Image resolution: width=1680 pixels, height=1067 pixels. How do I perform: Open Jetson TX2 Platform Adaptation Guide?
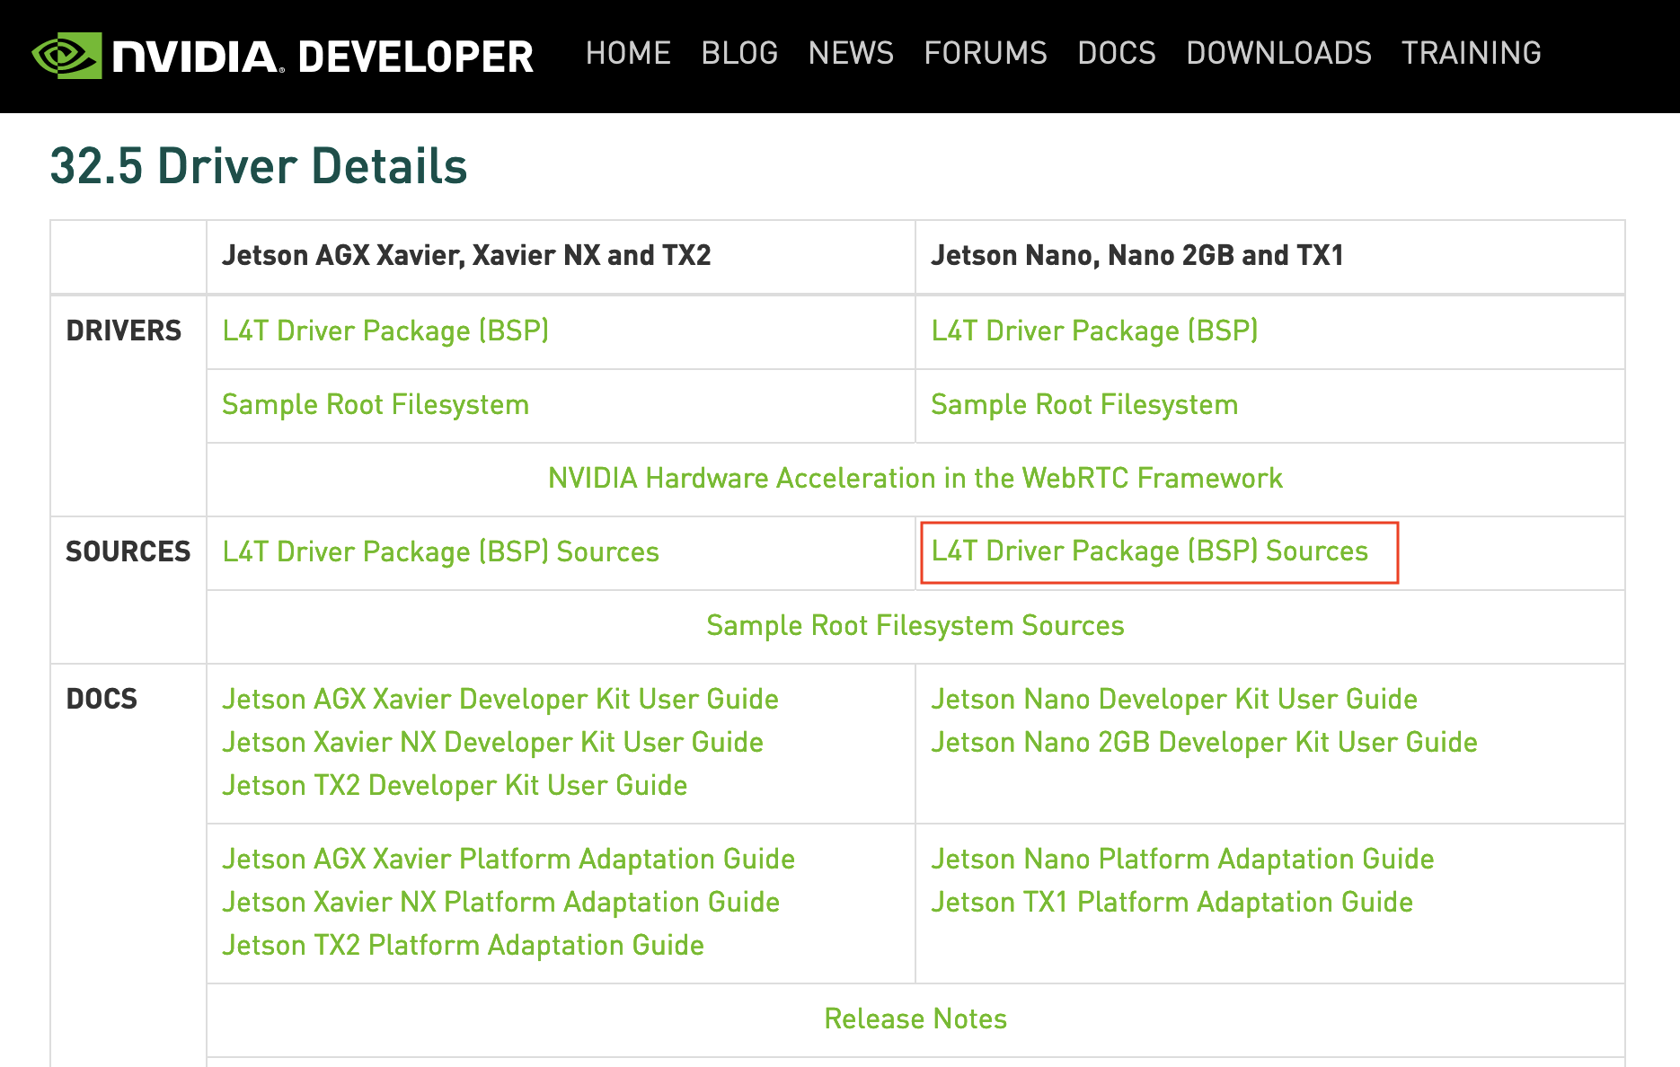[464, 945]
